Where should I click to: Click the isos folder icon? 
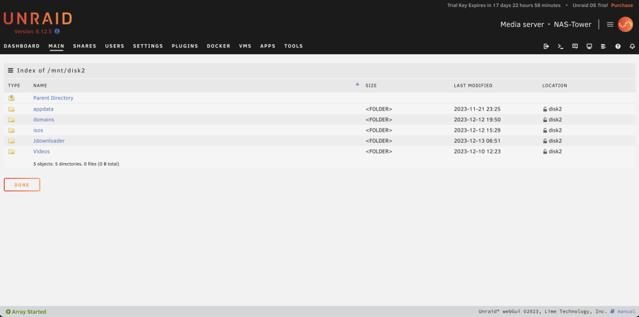pos(12,130)
